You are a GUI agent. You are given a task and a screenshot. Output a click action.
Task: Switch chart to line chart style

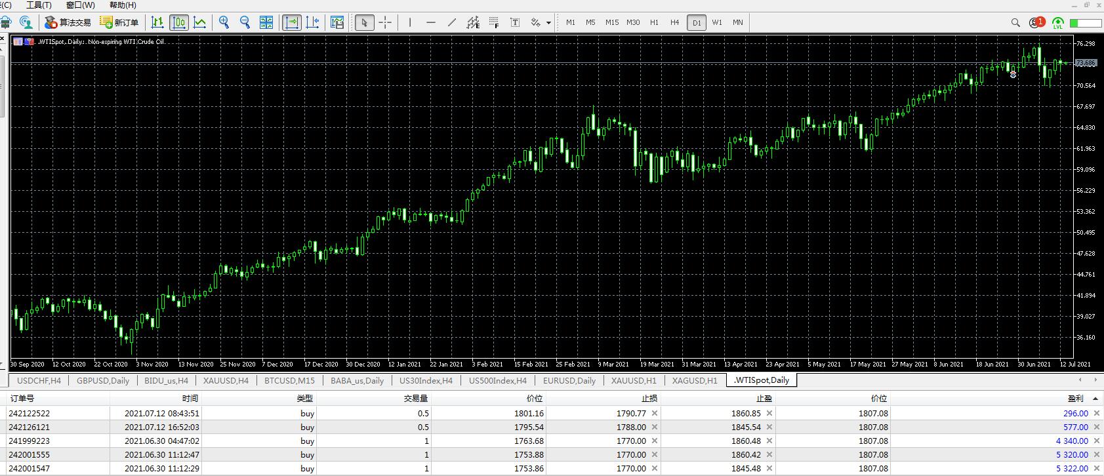tap(200, 22)
